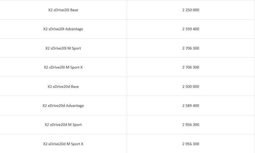255x153 pixels.
Task: Click the price for xDrive20d M Sport X
Action: point(191,144)
